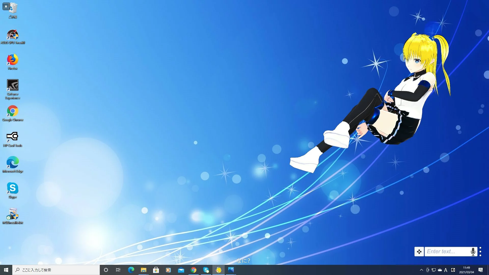
Task: Open the OneDrive cloud tray icon
Action: pos(440,270)
